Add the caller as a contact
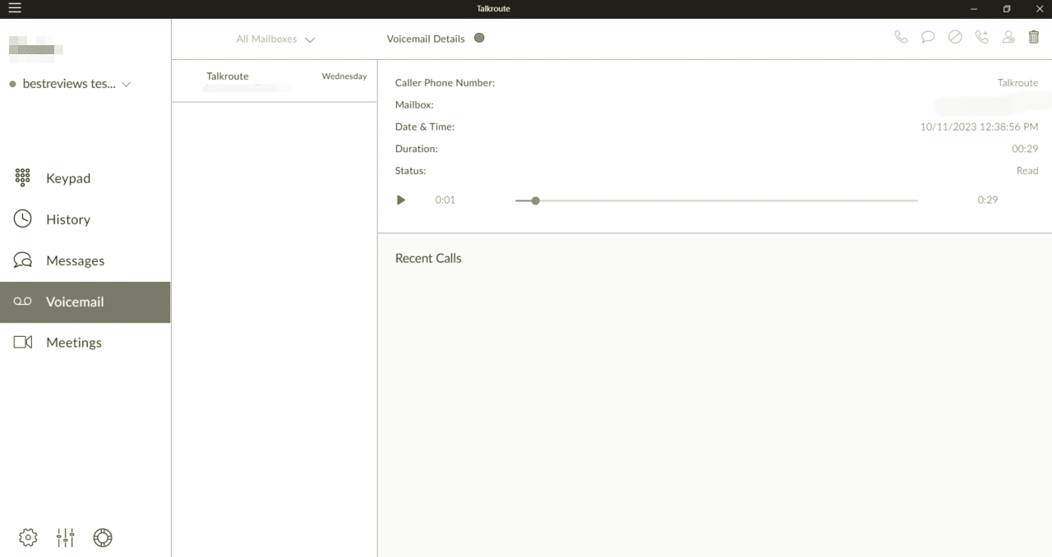 click(1008, 37)
